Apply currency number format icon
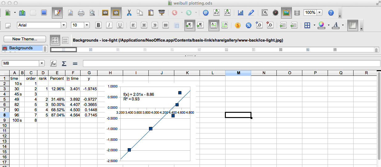 (238, 25)
